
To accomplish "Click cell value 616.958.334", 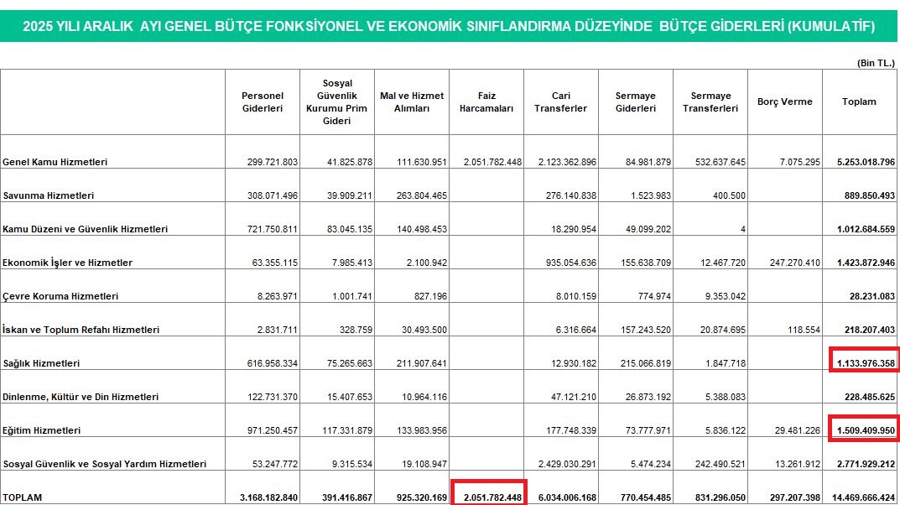I will (273, 363).
